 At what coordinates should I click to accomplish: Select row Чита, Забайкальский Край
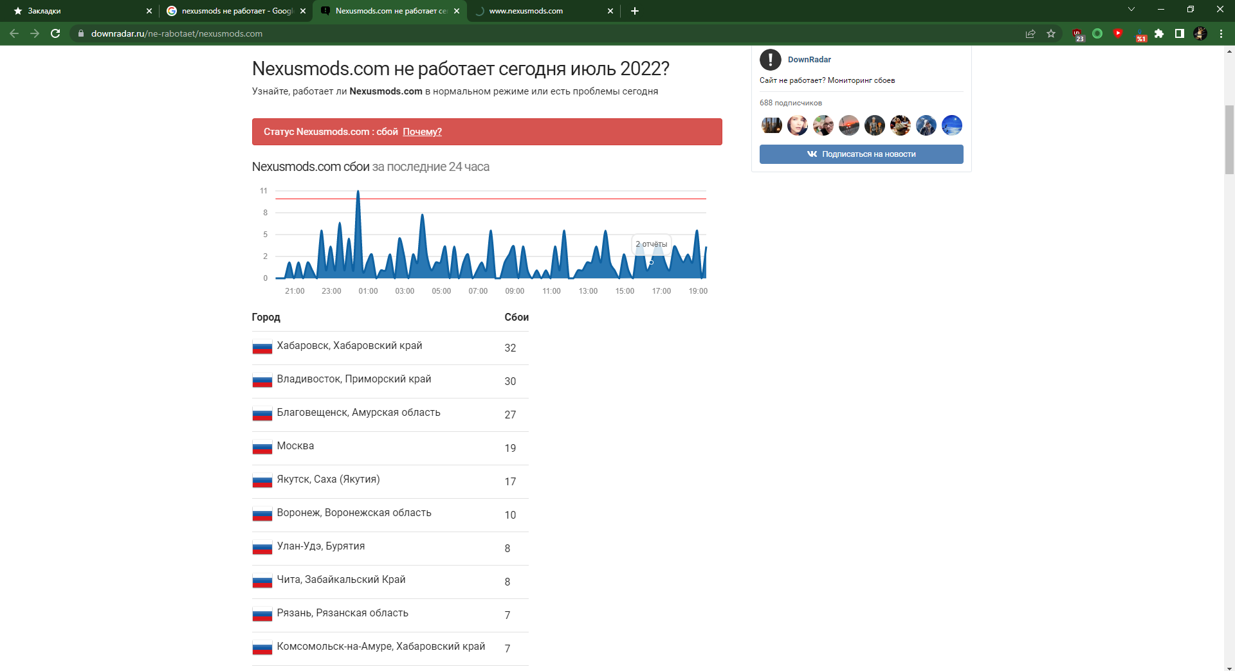click(390, 582)
